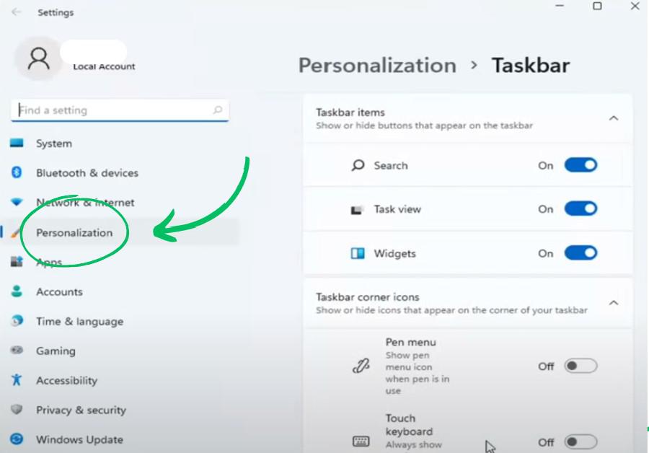This screenshot has height=453, width=649.
Task: Enable the Pen menu toggle
Action: tap(580, 366)
